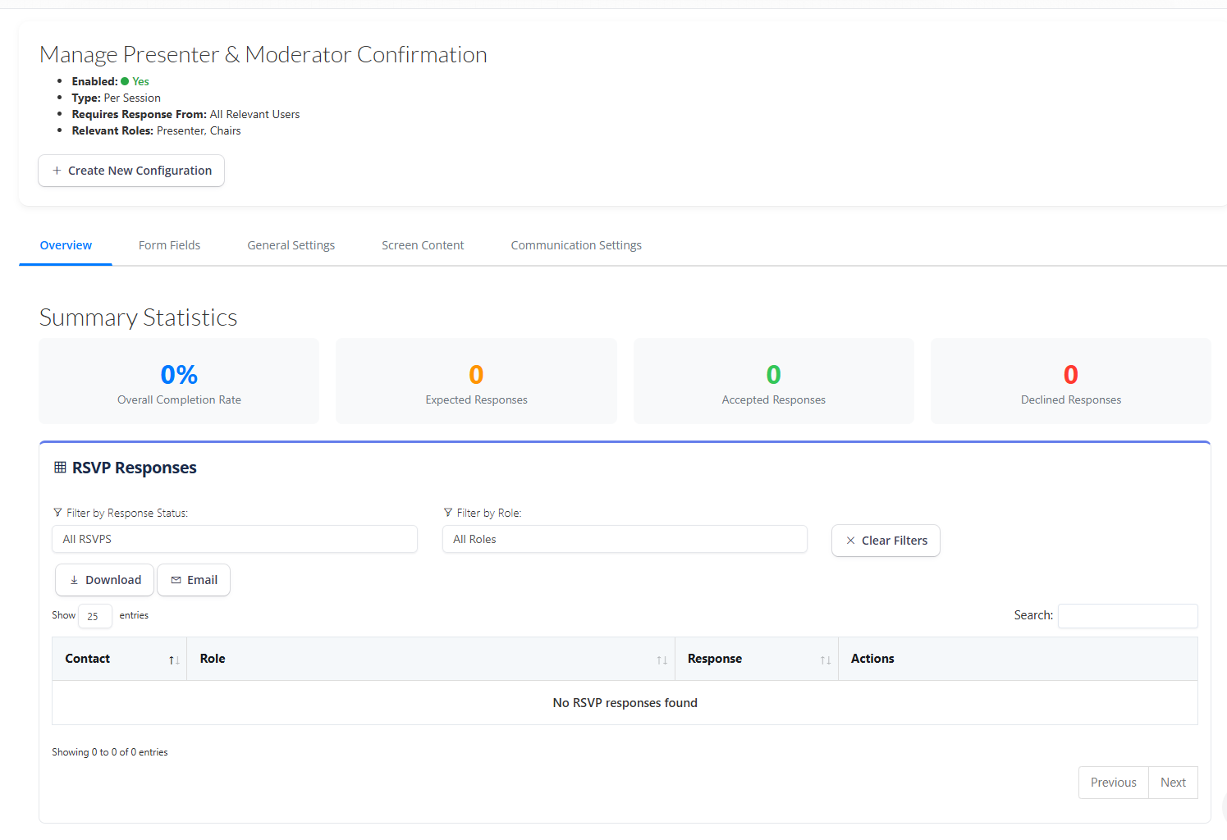Clear Filters on RSVP table
The height and width of the screenshot is (840, 1227).
pyautogui.click(x=886, y=541)
